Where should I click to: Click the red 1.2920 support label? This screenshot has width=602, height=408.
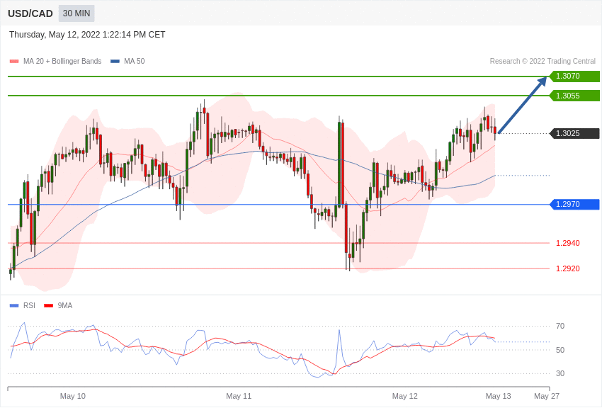(568, 268)
